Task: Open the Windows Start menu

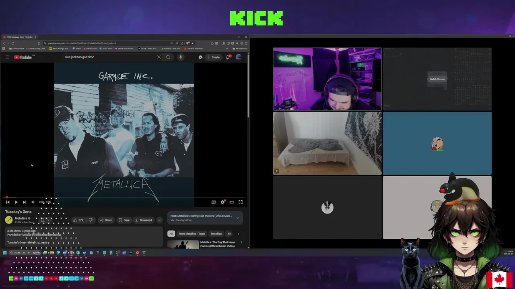Action: (5, 253)
